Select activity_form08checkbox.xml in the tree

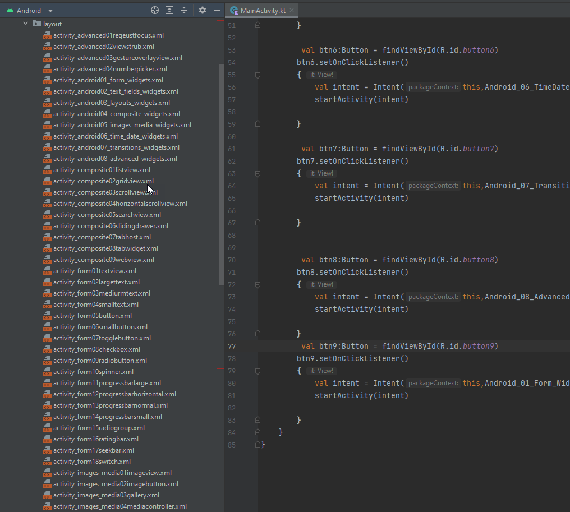[x=96, y=349]
